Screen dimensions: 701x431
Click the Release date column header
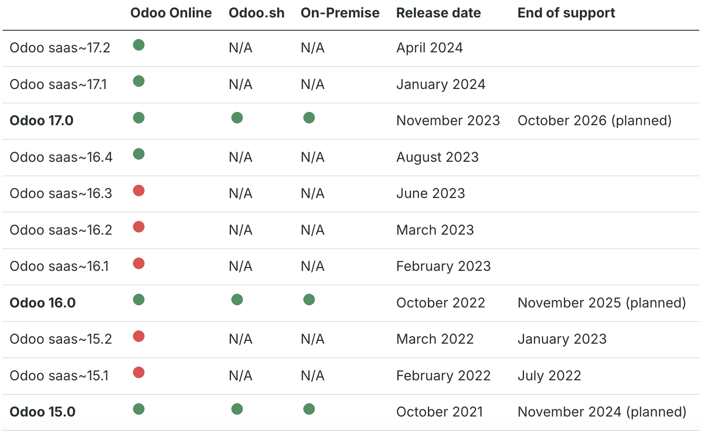(x=439, y=13)
